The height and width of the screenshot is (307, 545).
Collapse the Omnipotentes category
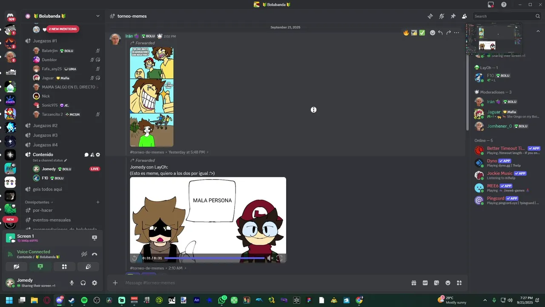pos(39,202)
